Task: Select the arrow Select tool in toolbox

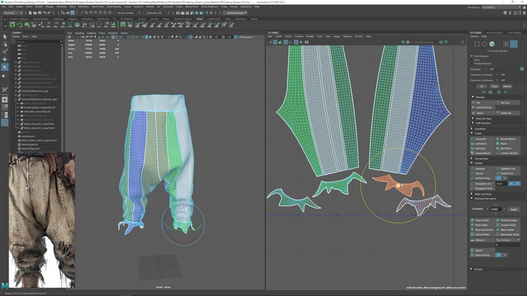Action: (x=5, y=36)
